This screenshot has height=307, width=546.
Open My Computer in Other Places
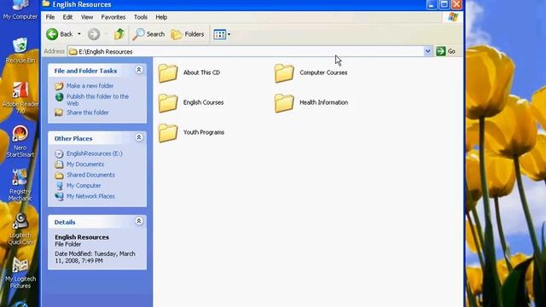click(x=84, y=186)
